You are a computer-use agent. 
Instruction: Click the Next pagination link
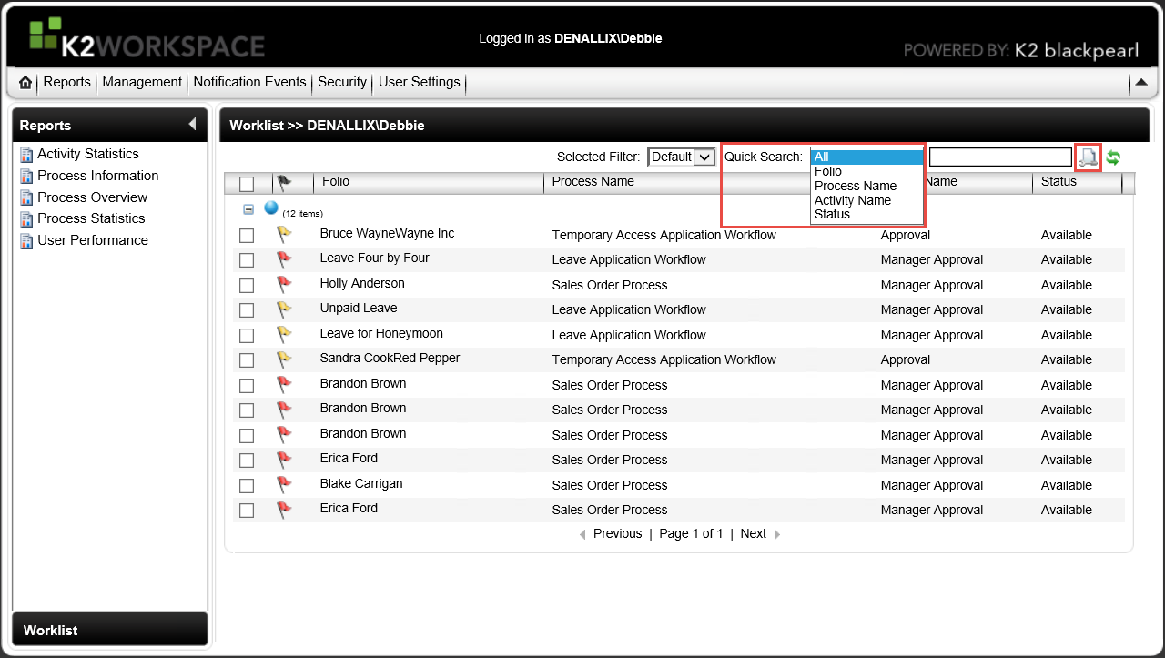(x=753, y=533)
